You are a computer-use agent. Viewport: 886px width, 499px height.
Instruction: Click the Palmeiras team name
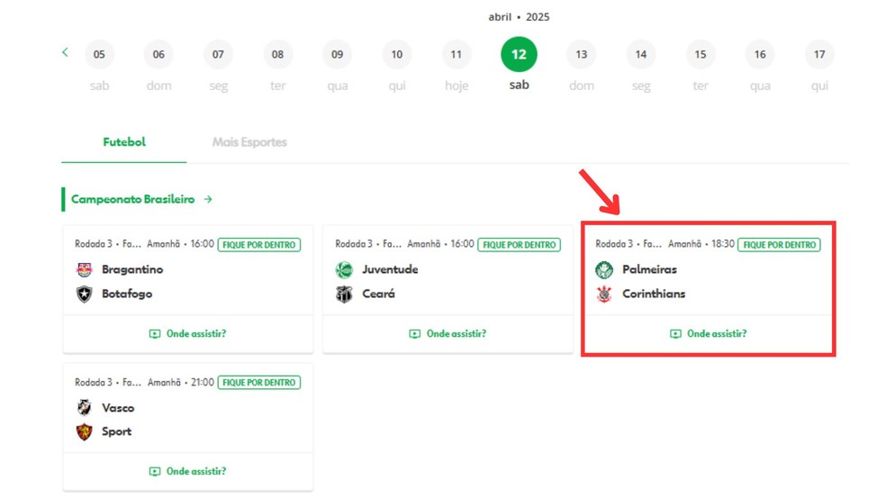coord(649,269)
